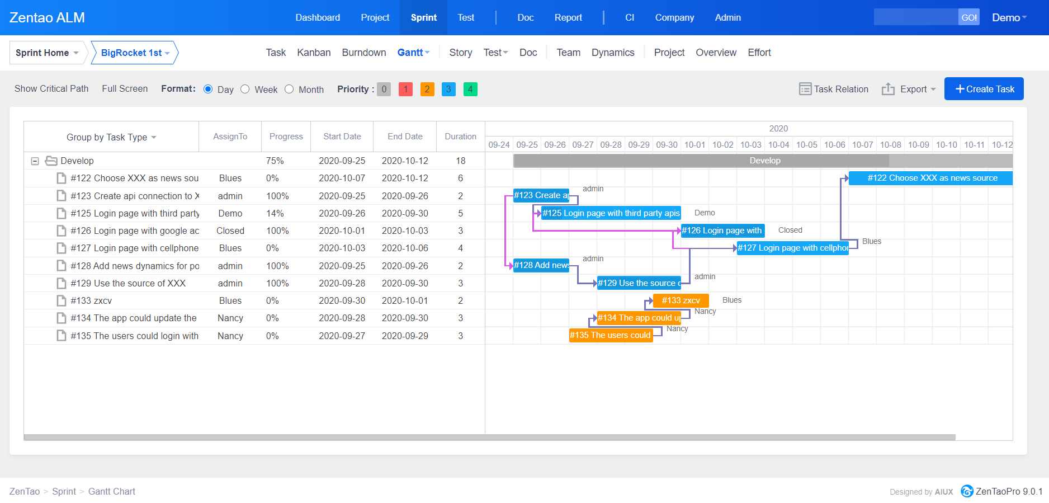This screenshot has width=1049, height=503.
Task: Go to the Dashboard menu
Action: 318,18
